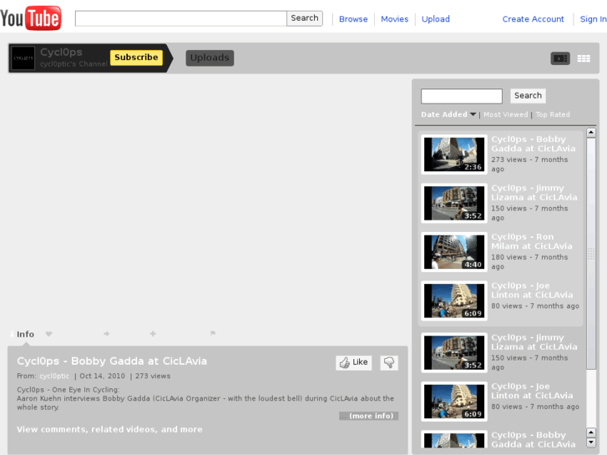Open the Uploads tab
The image size is (607, 455).
tap(210, 58)
